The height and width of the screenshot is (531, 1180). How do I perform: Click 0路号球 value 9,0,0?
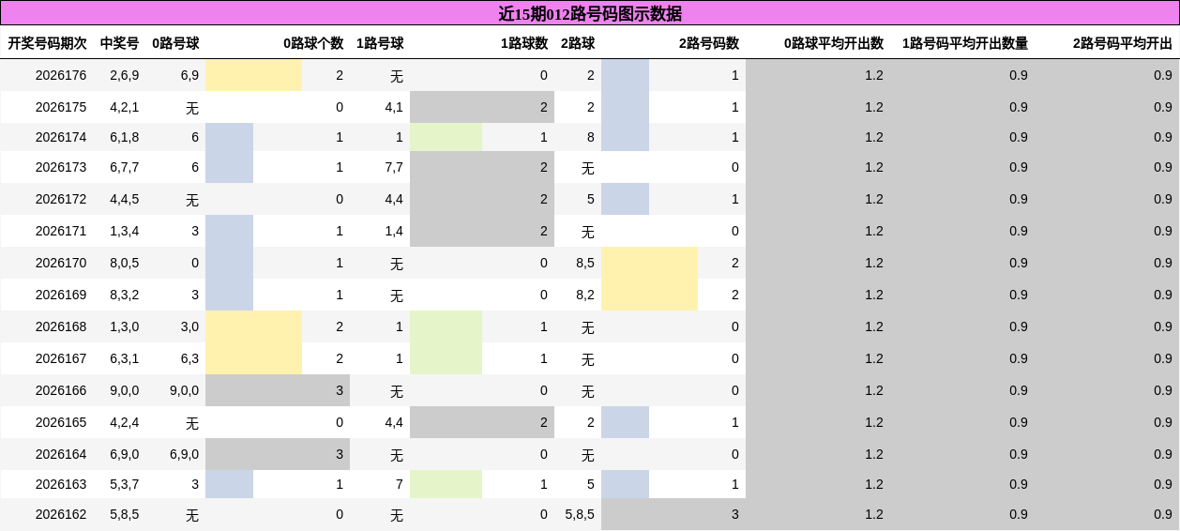[184, 390]
